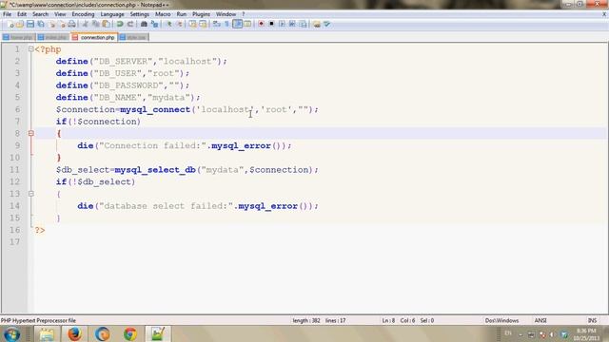The image size is (609, 342).
Task: Click volume icon in system tray
Action: pyautogui.click(x=552, y=334)
